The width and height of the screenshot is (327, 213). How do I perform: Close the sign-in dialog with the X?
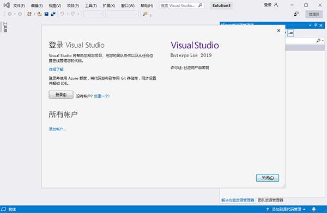278,30
